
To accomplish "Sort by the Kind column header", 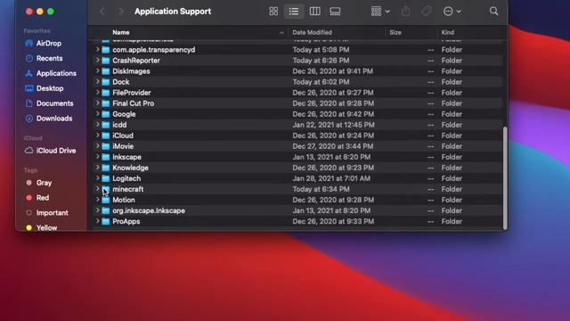I will pyautogui.click(x=447, y=32).
